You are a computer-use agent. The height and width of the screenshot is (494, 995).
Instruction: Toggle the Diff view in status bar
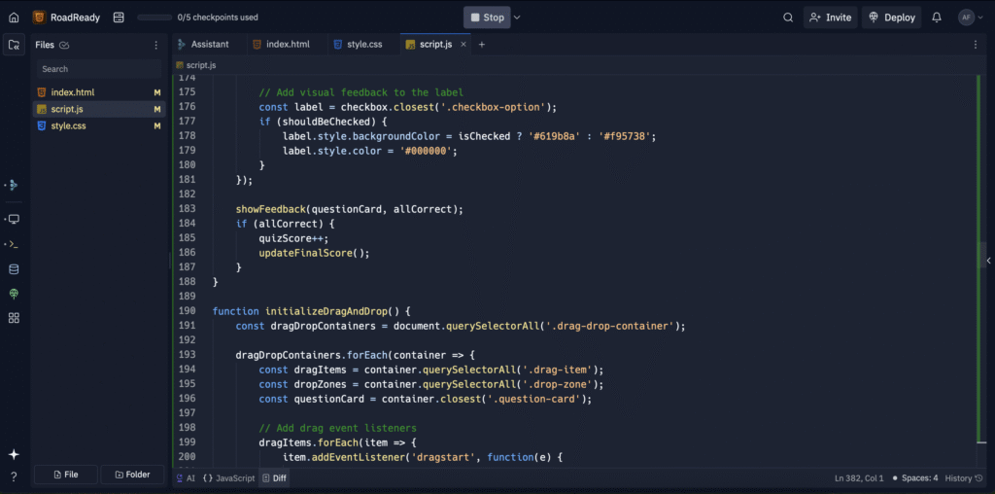(x=274, y=478)
